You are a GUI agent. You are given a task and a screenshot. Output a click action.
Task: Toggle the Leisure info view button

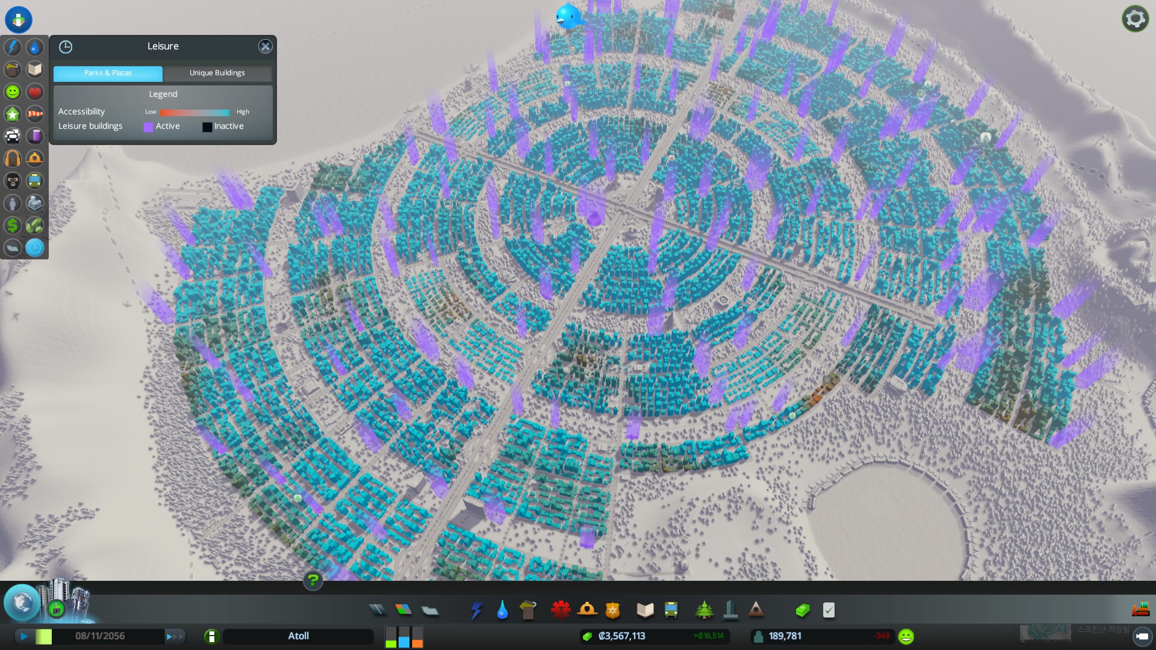click(35, 247)
